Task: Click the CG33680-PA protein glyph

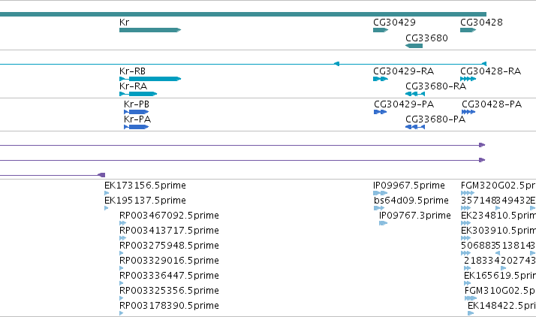Action: (x=415, y=127)
